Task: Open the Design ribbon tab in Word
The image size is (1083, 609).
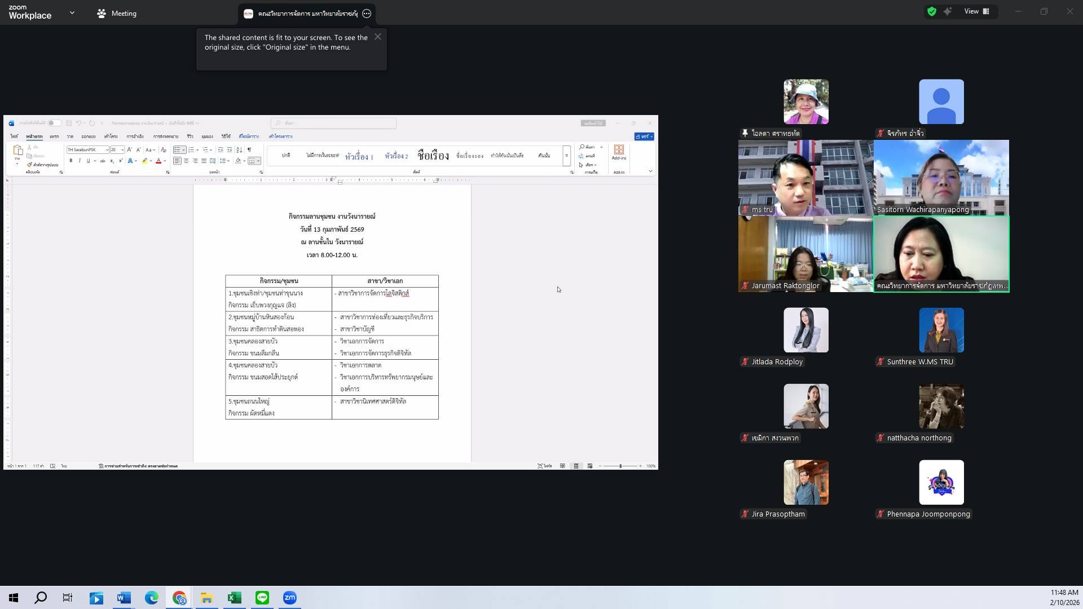Action: pyautogui.click(x=88, y=136)
